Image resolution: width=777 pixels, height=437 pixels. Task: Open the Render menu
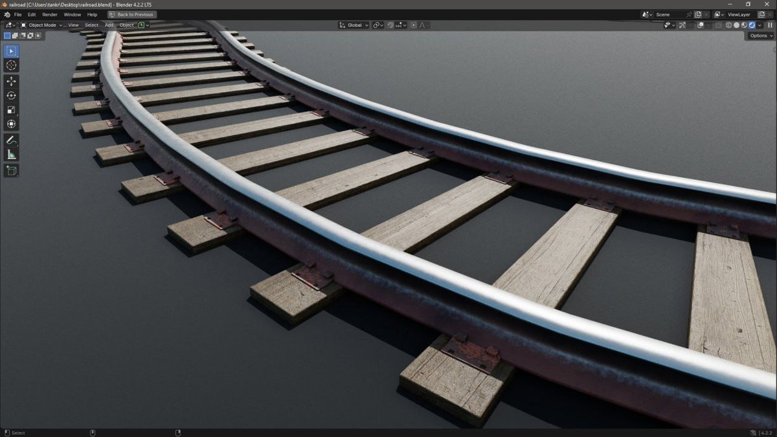49,14
